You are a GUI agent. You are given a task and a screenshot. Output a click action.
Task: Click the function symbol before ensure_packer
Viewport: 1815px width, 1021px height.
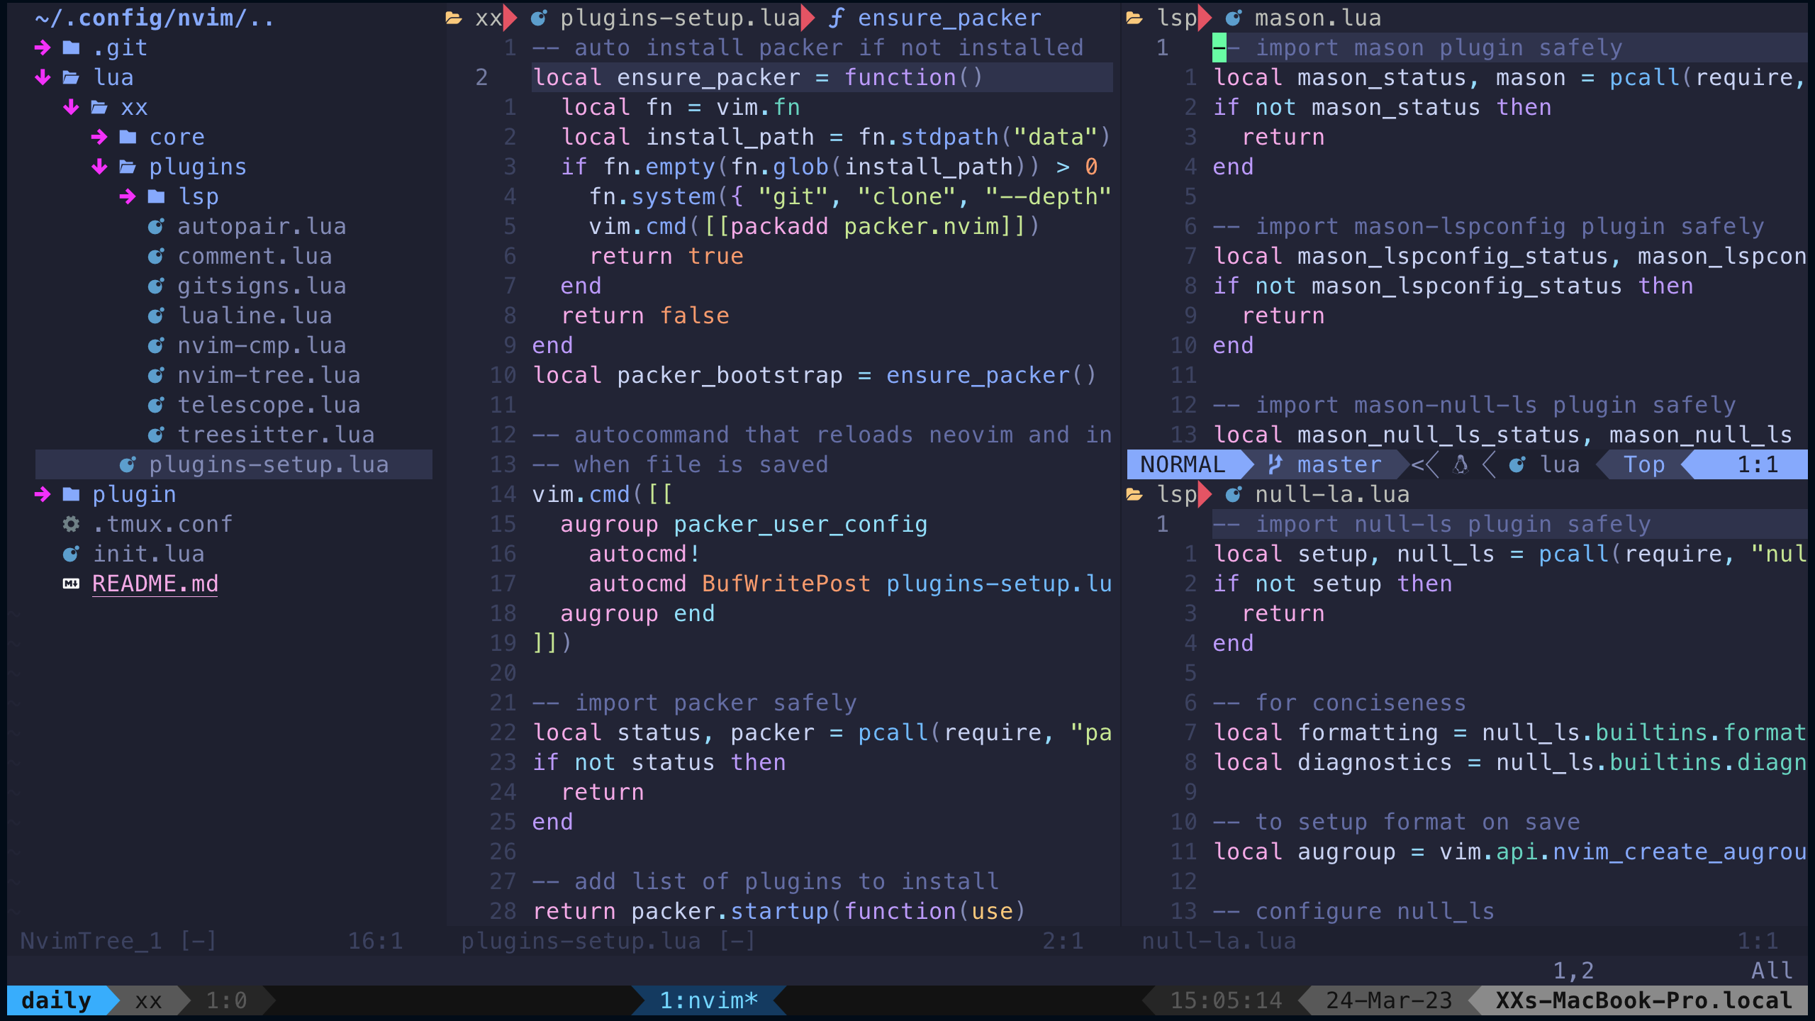[x=837, y=18]
